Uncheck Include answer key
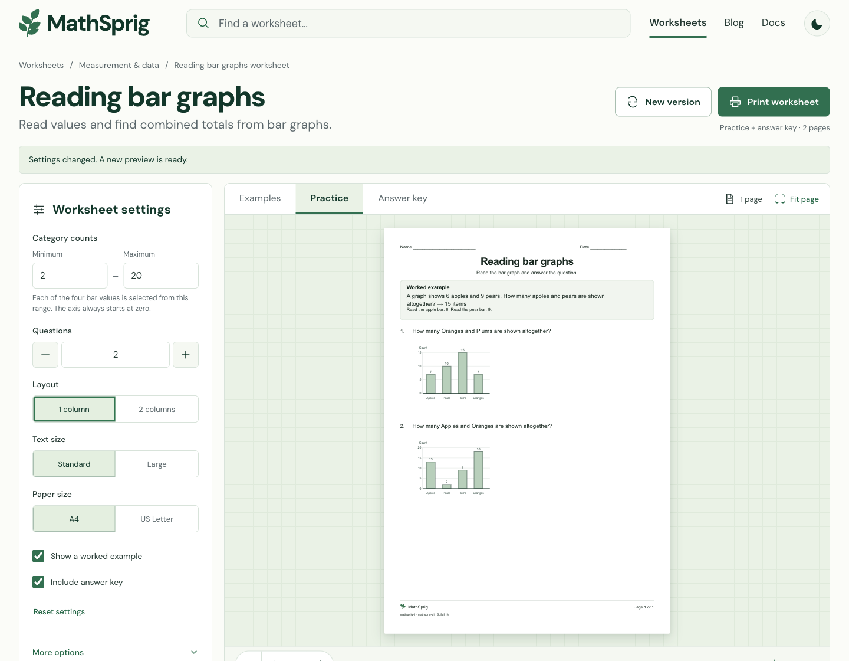Image resolution: width=849 pixels, height=661 pixels. (x=38, y=582)
